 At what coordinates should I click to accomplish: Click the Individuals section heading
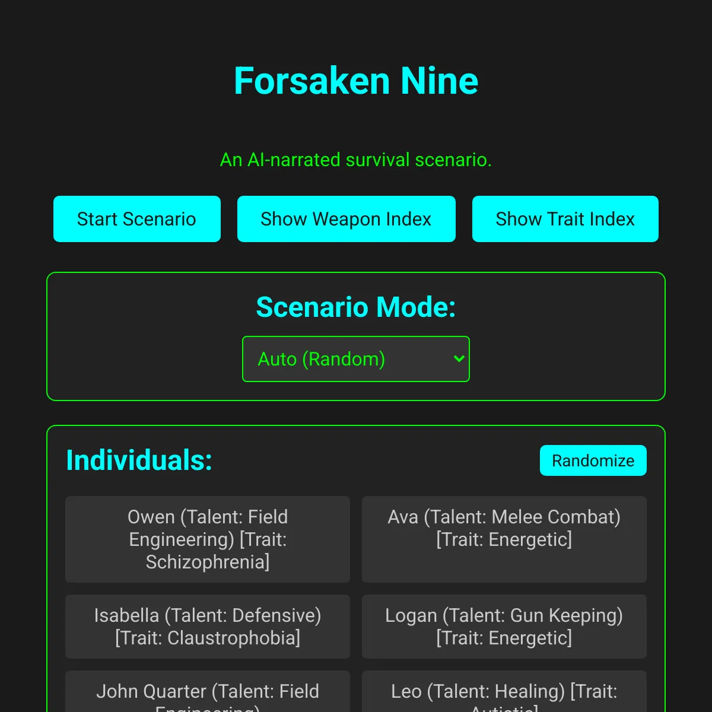[x=139, y=460]
